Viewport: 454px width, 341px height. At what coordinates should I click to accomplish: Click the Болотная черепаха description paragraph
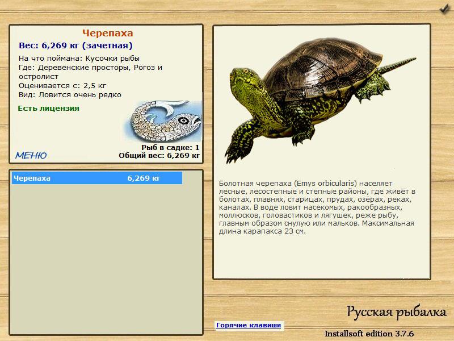point(317,207)
